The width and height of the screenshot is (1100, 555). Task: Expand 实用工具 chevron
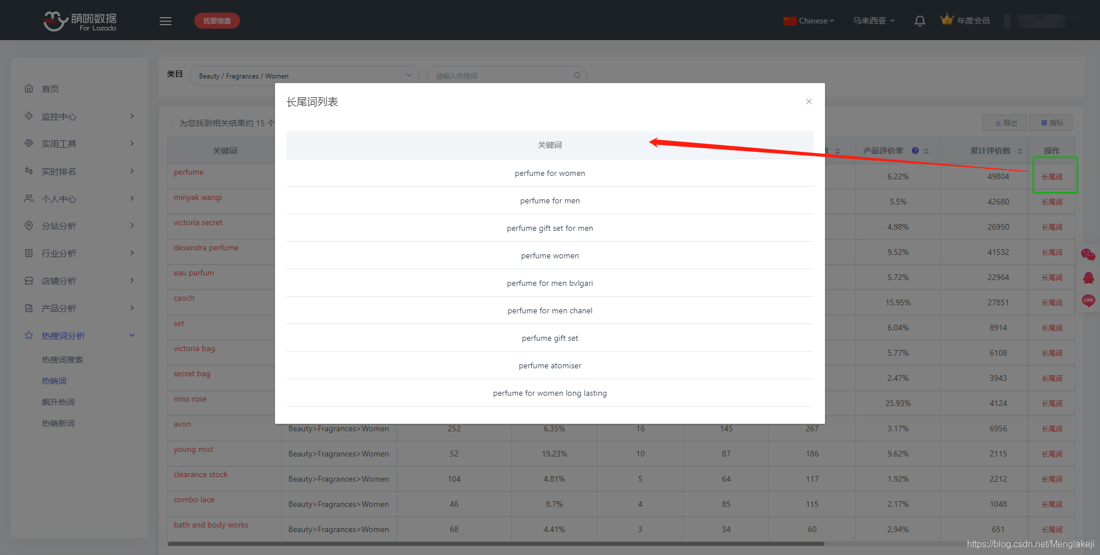[132, 143]
